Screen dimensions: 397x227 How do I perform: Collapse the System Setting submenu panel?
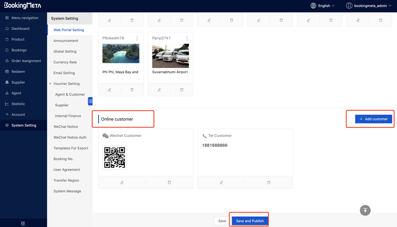(x=90, y=101)
